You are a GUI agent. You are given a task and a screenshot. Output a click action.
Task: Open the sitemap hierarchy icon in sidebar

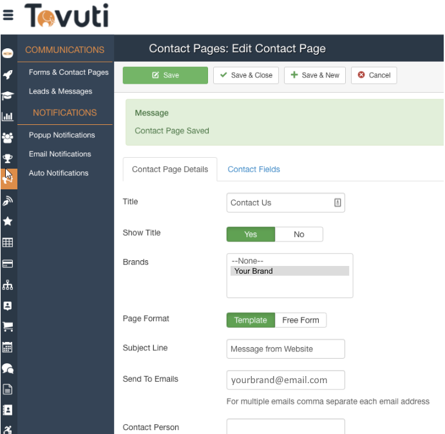[x=8, y=285]
